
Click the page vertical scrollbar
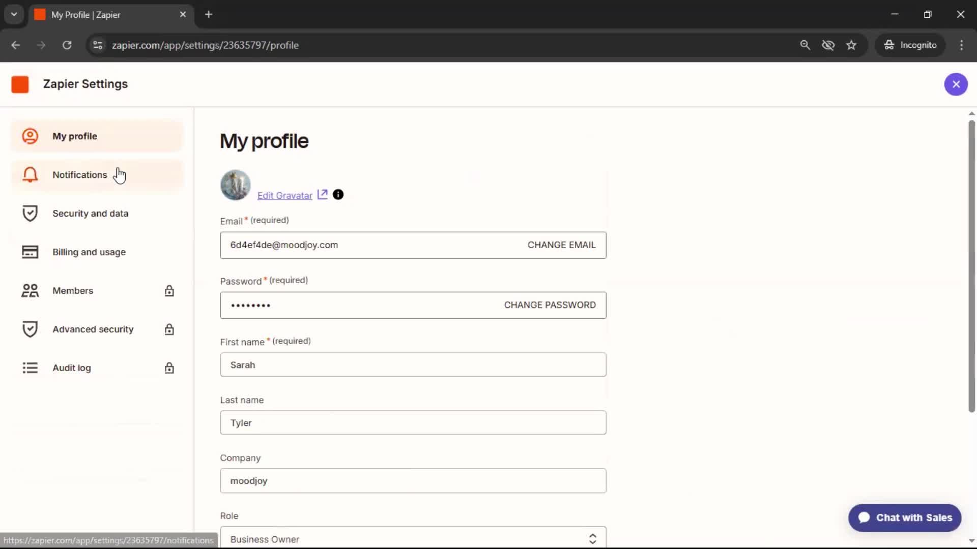pos(971,266)
